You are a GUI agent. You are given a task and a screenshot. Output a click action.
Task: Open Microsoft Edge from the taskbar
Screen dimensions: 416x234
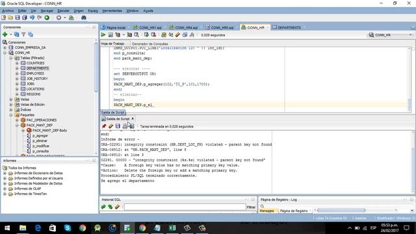click(x=38, y=228)
